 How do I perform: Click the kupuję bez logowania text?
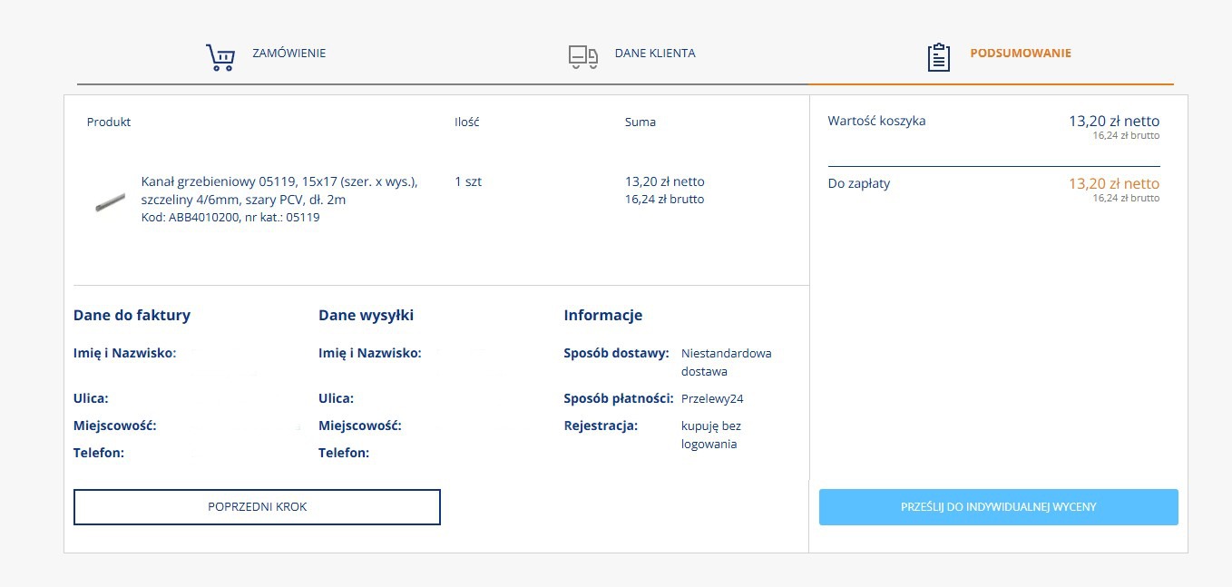711,435
